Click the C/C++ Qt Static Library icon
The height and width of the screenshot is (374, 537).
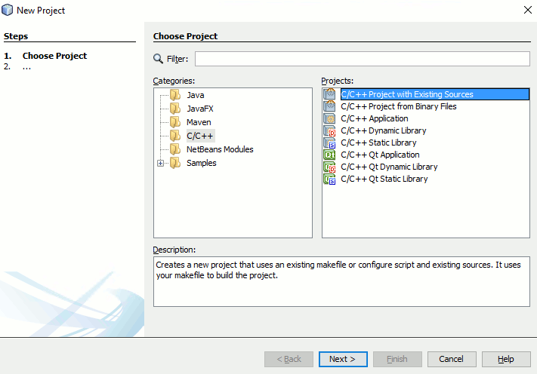tap(329, 179)
